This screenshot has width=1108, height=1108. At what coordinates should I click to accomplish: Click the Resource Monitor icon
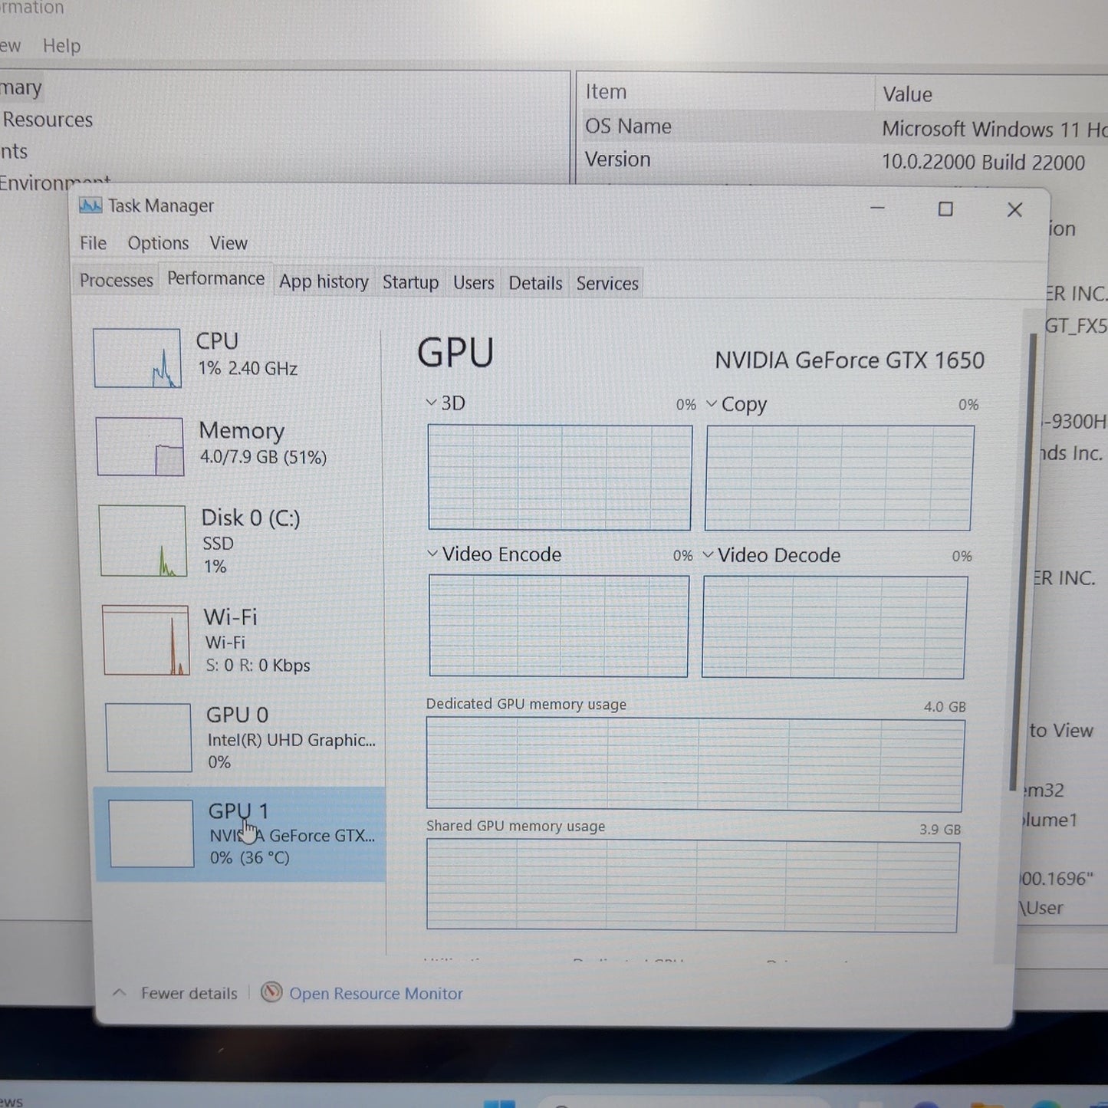click(x=271, y=992)
